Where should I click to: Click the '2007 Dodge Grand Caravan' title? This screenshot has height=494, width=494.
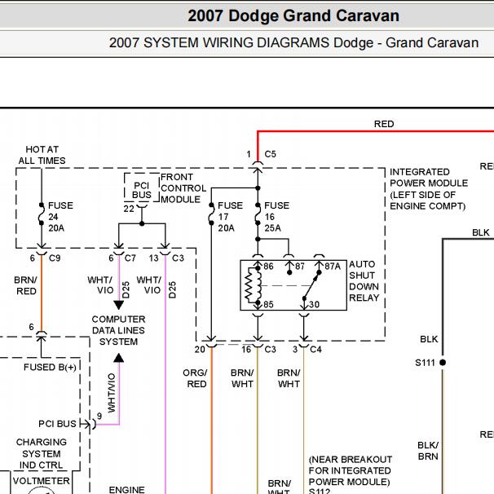click(x=293, y=15)
